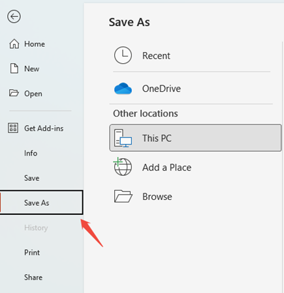
Task: Go to Home in the sidebar
Action: (35, 44)
